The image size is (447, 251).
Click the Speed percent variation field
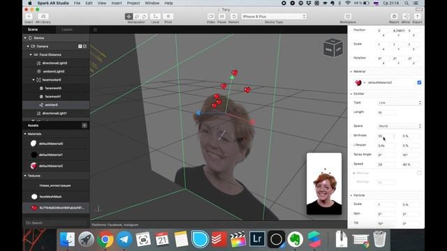(x=411, y=165)
